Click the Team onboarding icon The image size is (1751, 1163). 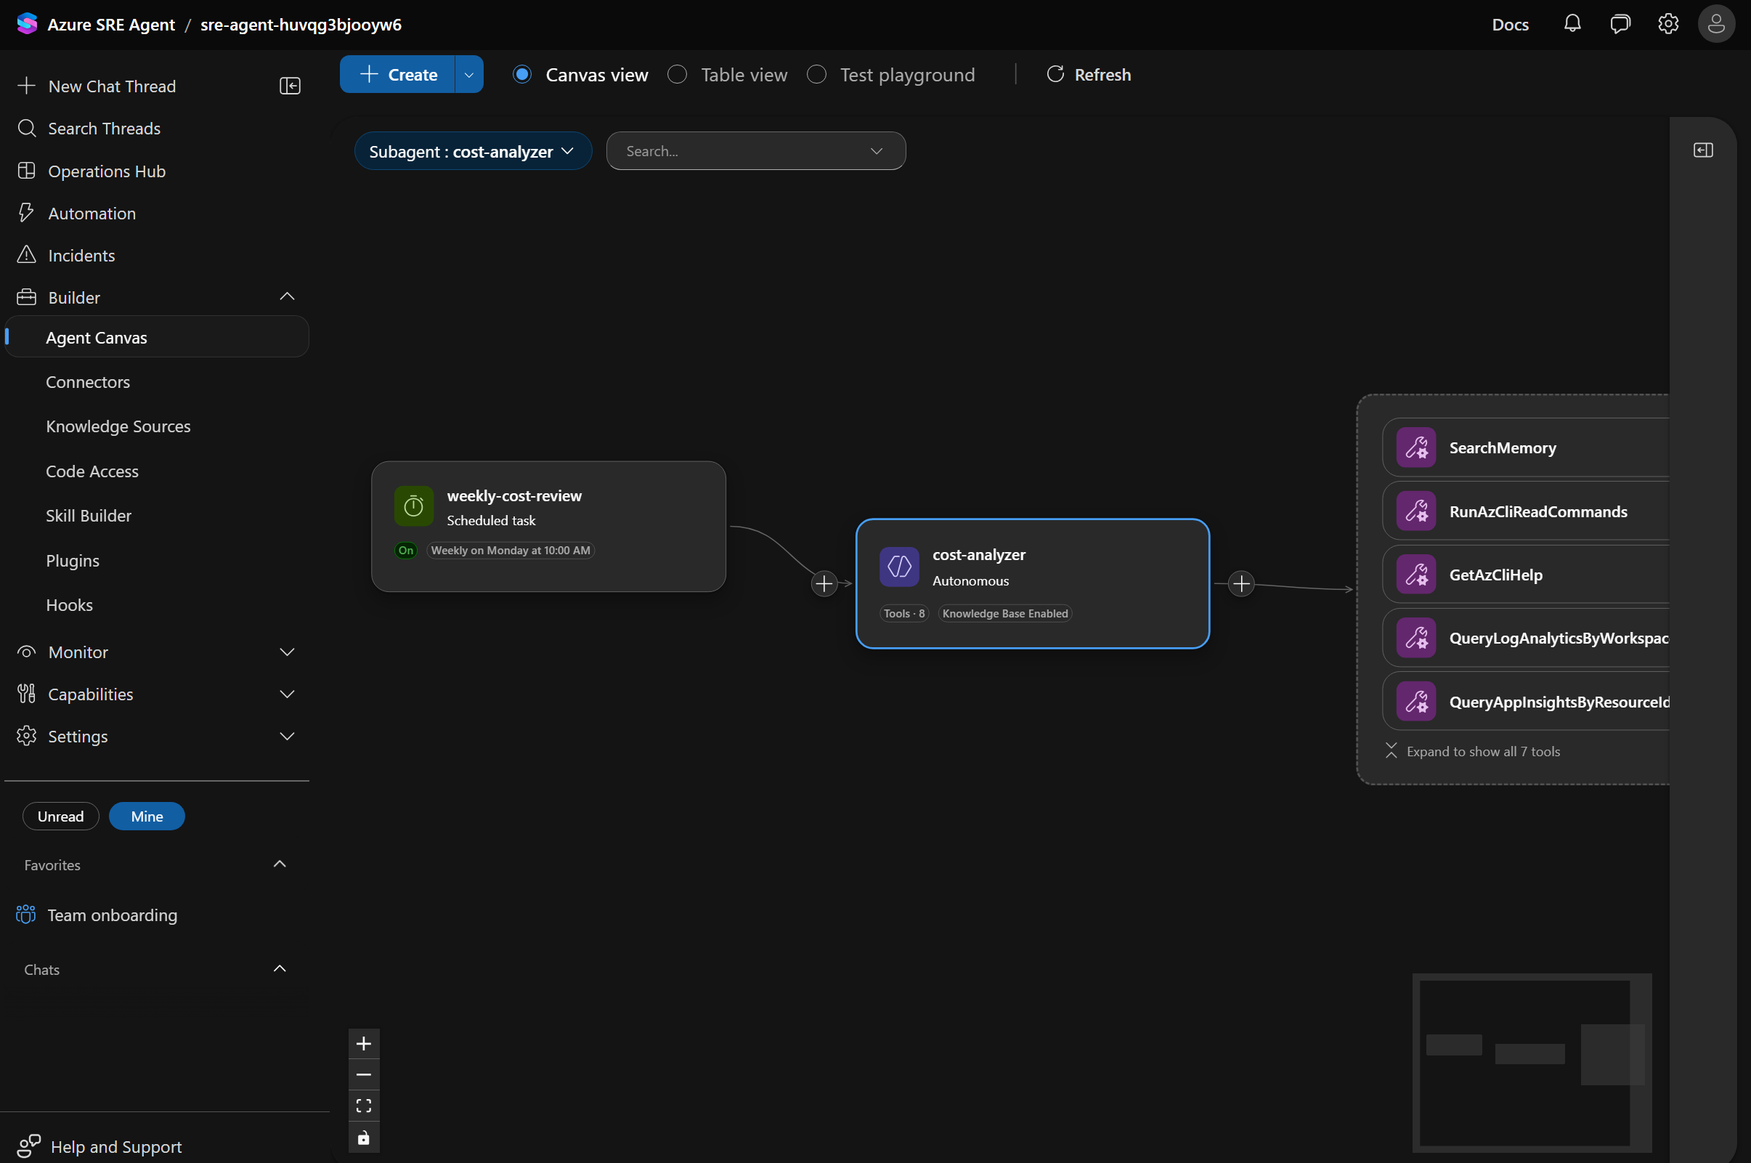click(26, 915)
